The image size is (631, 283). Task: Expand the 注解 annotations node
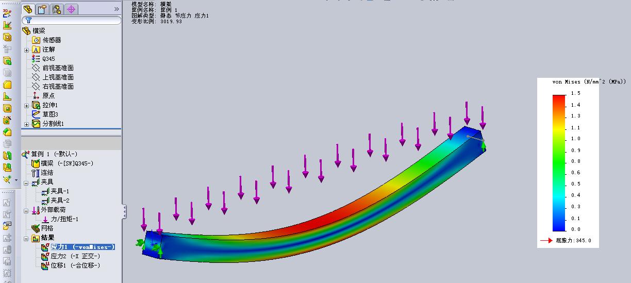[x=27, y=50]
